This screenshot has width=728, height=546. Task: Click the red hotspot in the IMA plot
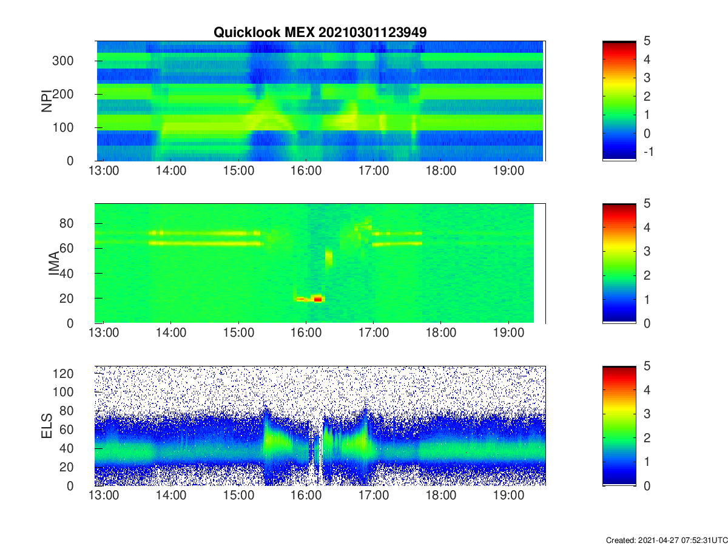point(317,299)
